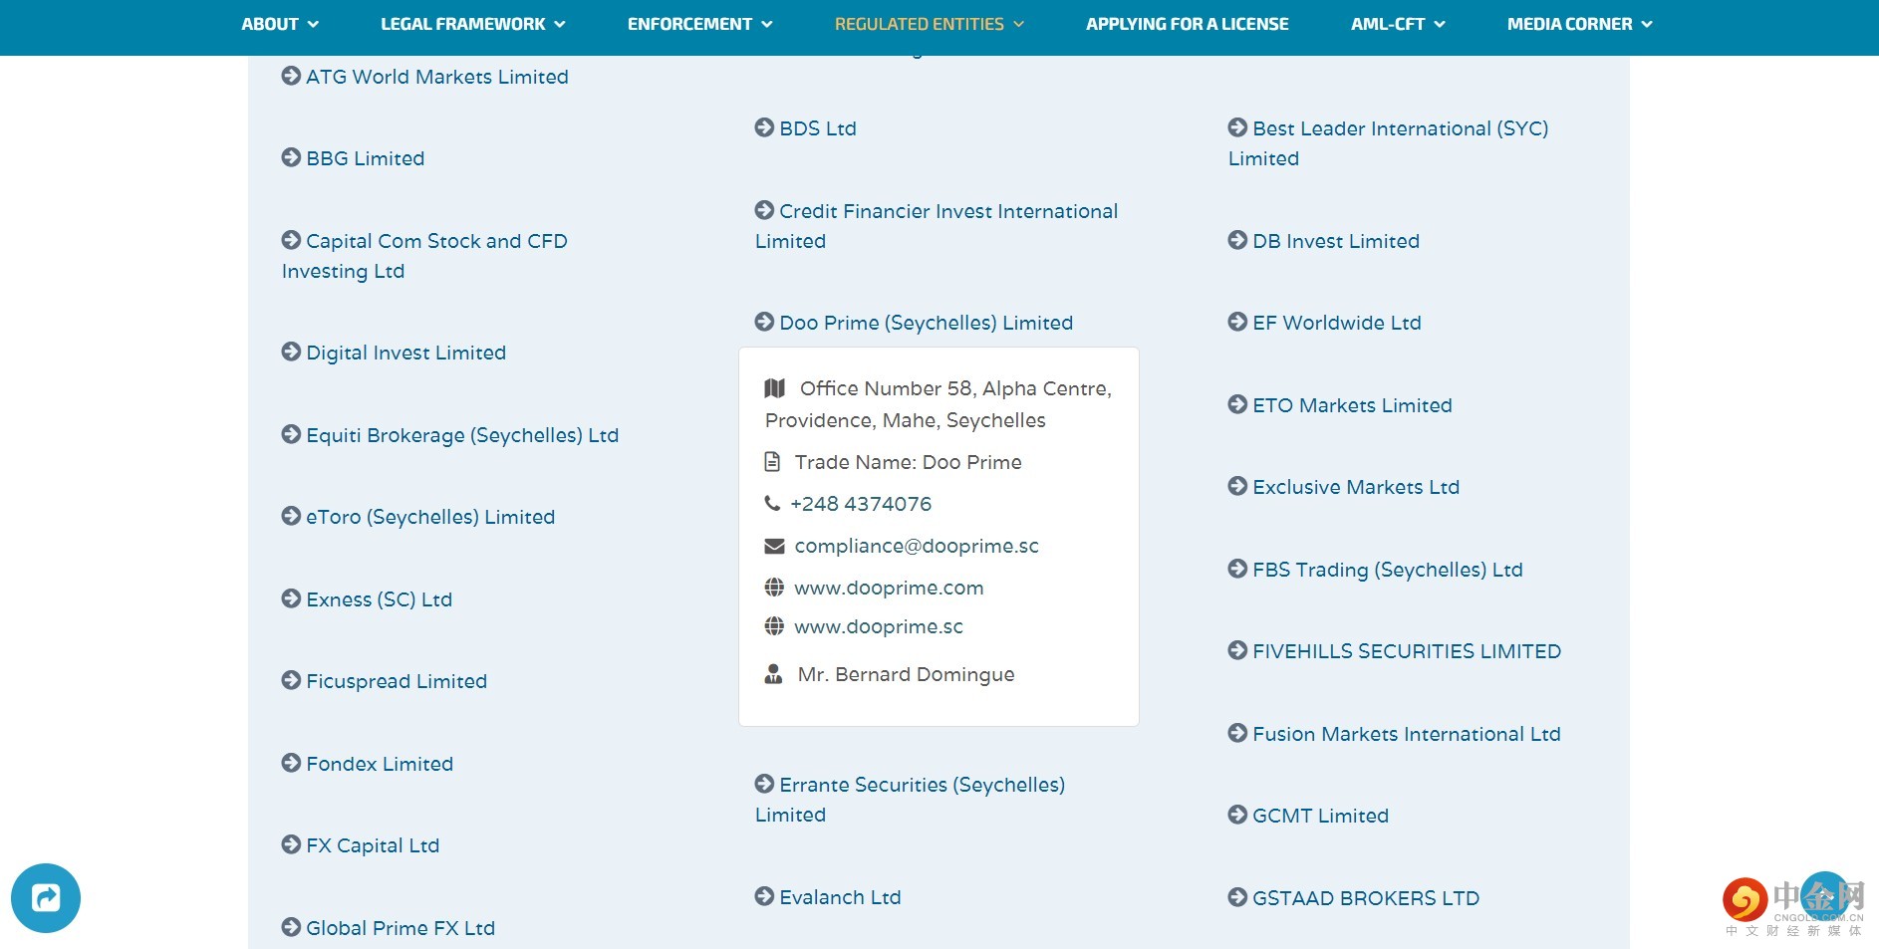Expand Capital Com Stock and CFD Investing
This screenshot has width=1879, height=949.
[425, 256]
